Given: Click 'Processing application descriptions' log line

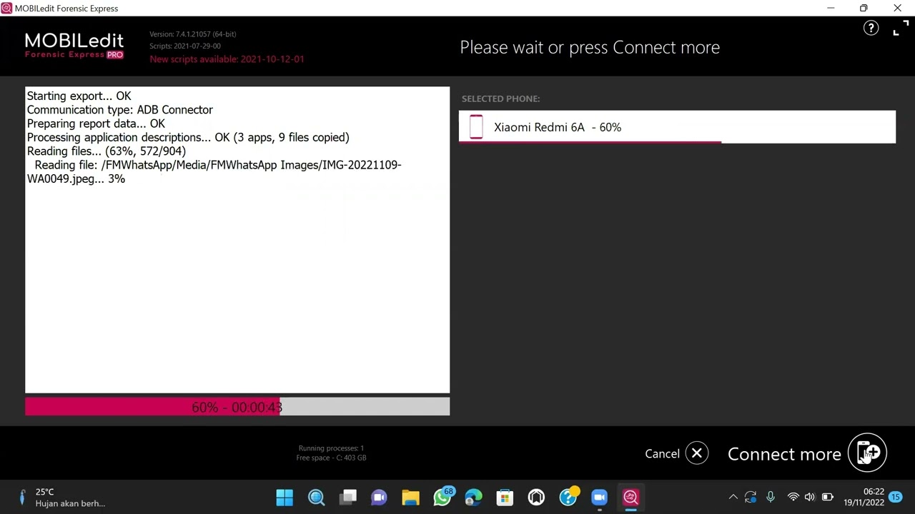Looking at the screenshot, I should 188,137.
